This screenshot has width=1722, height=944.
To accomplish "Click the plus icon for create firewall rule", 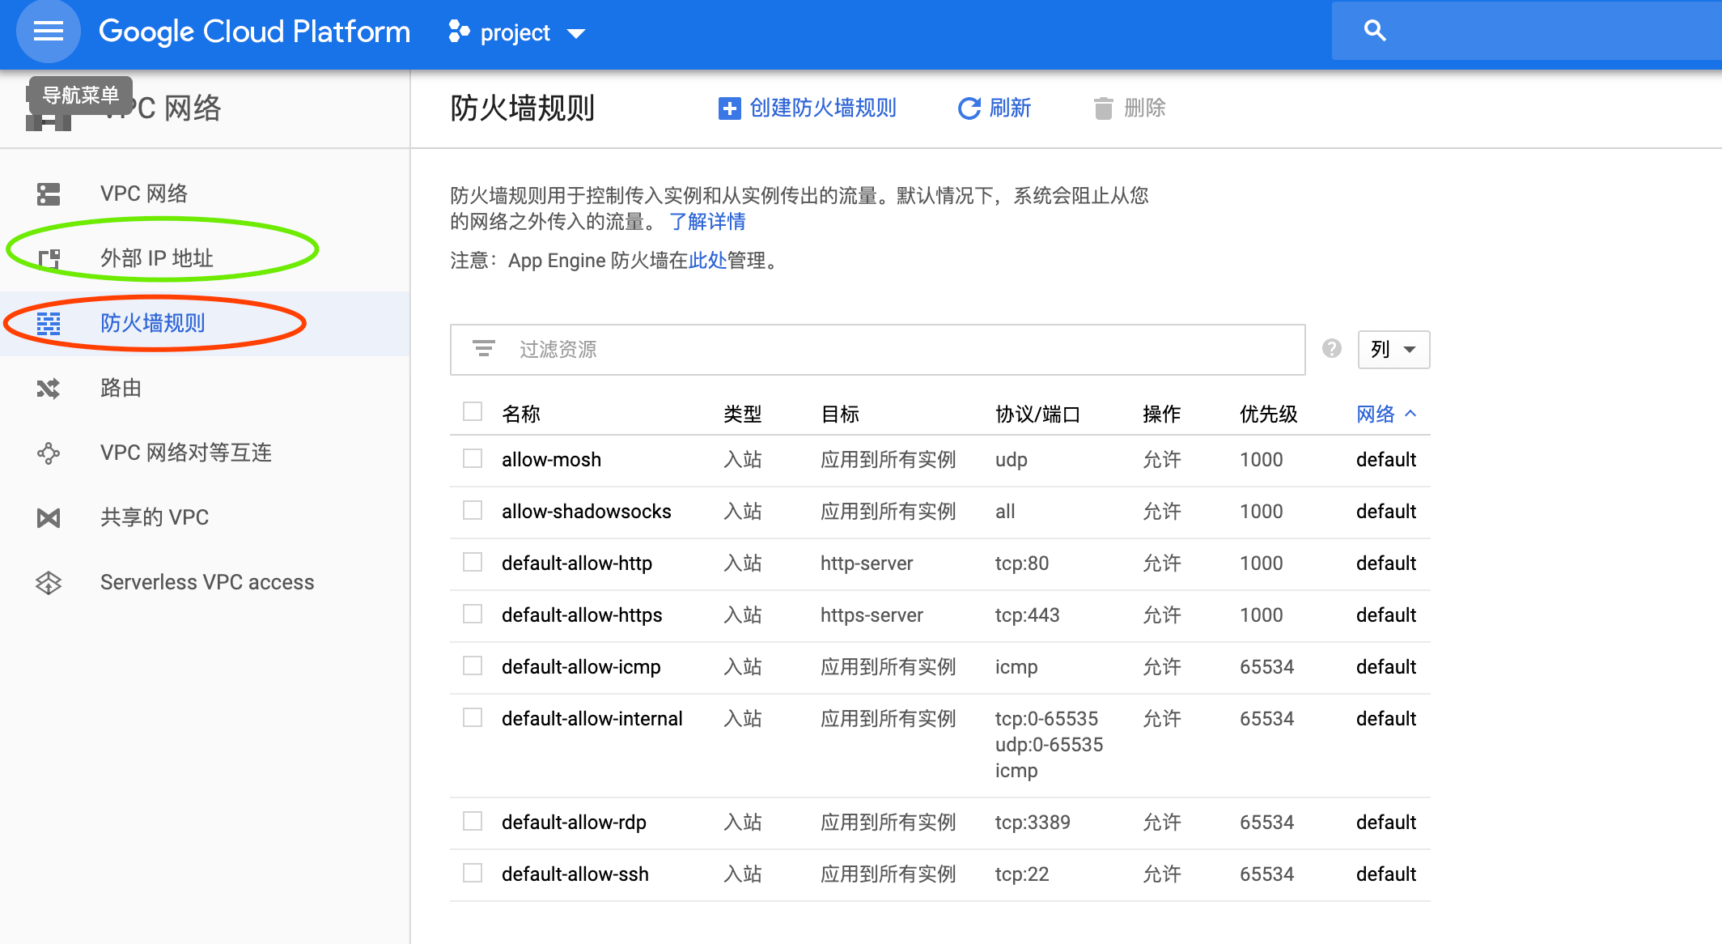I will coord(729,108).
